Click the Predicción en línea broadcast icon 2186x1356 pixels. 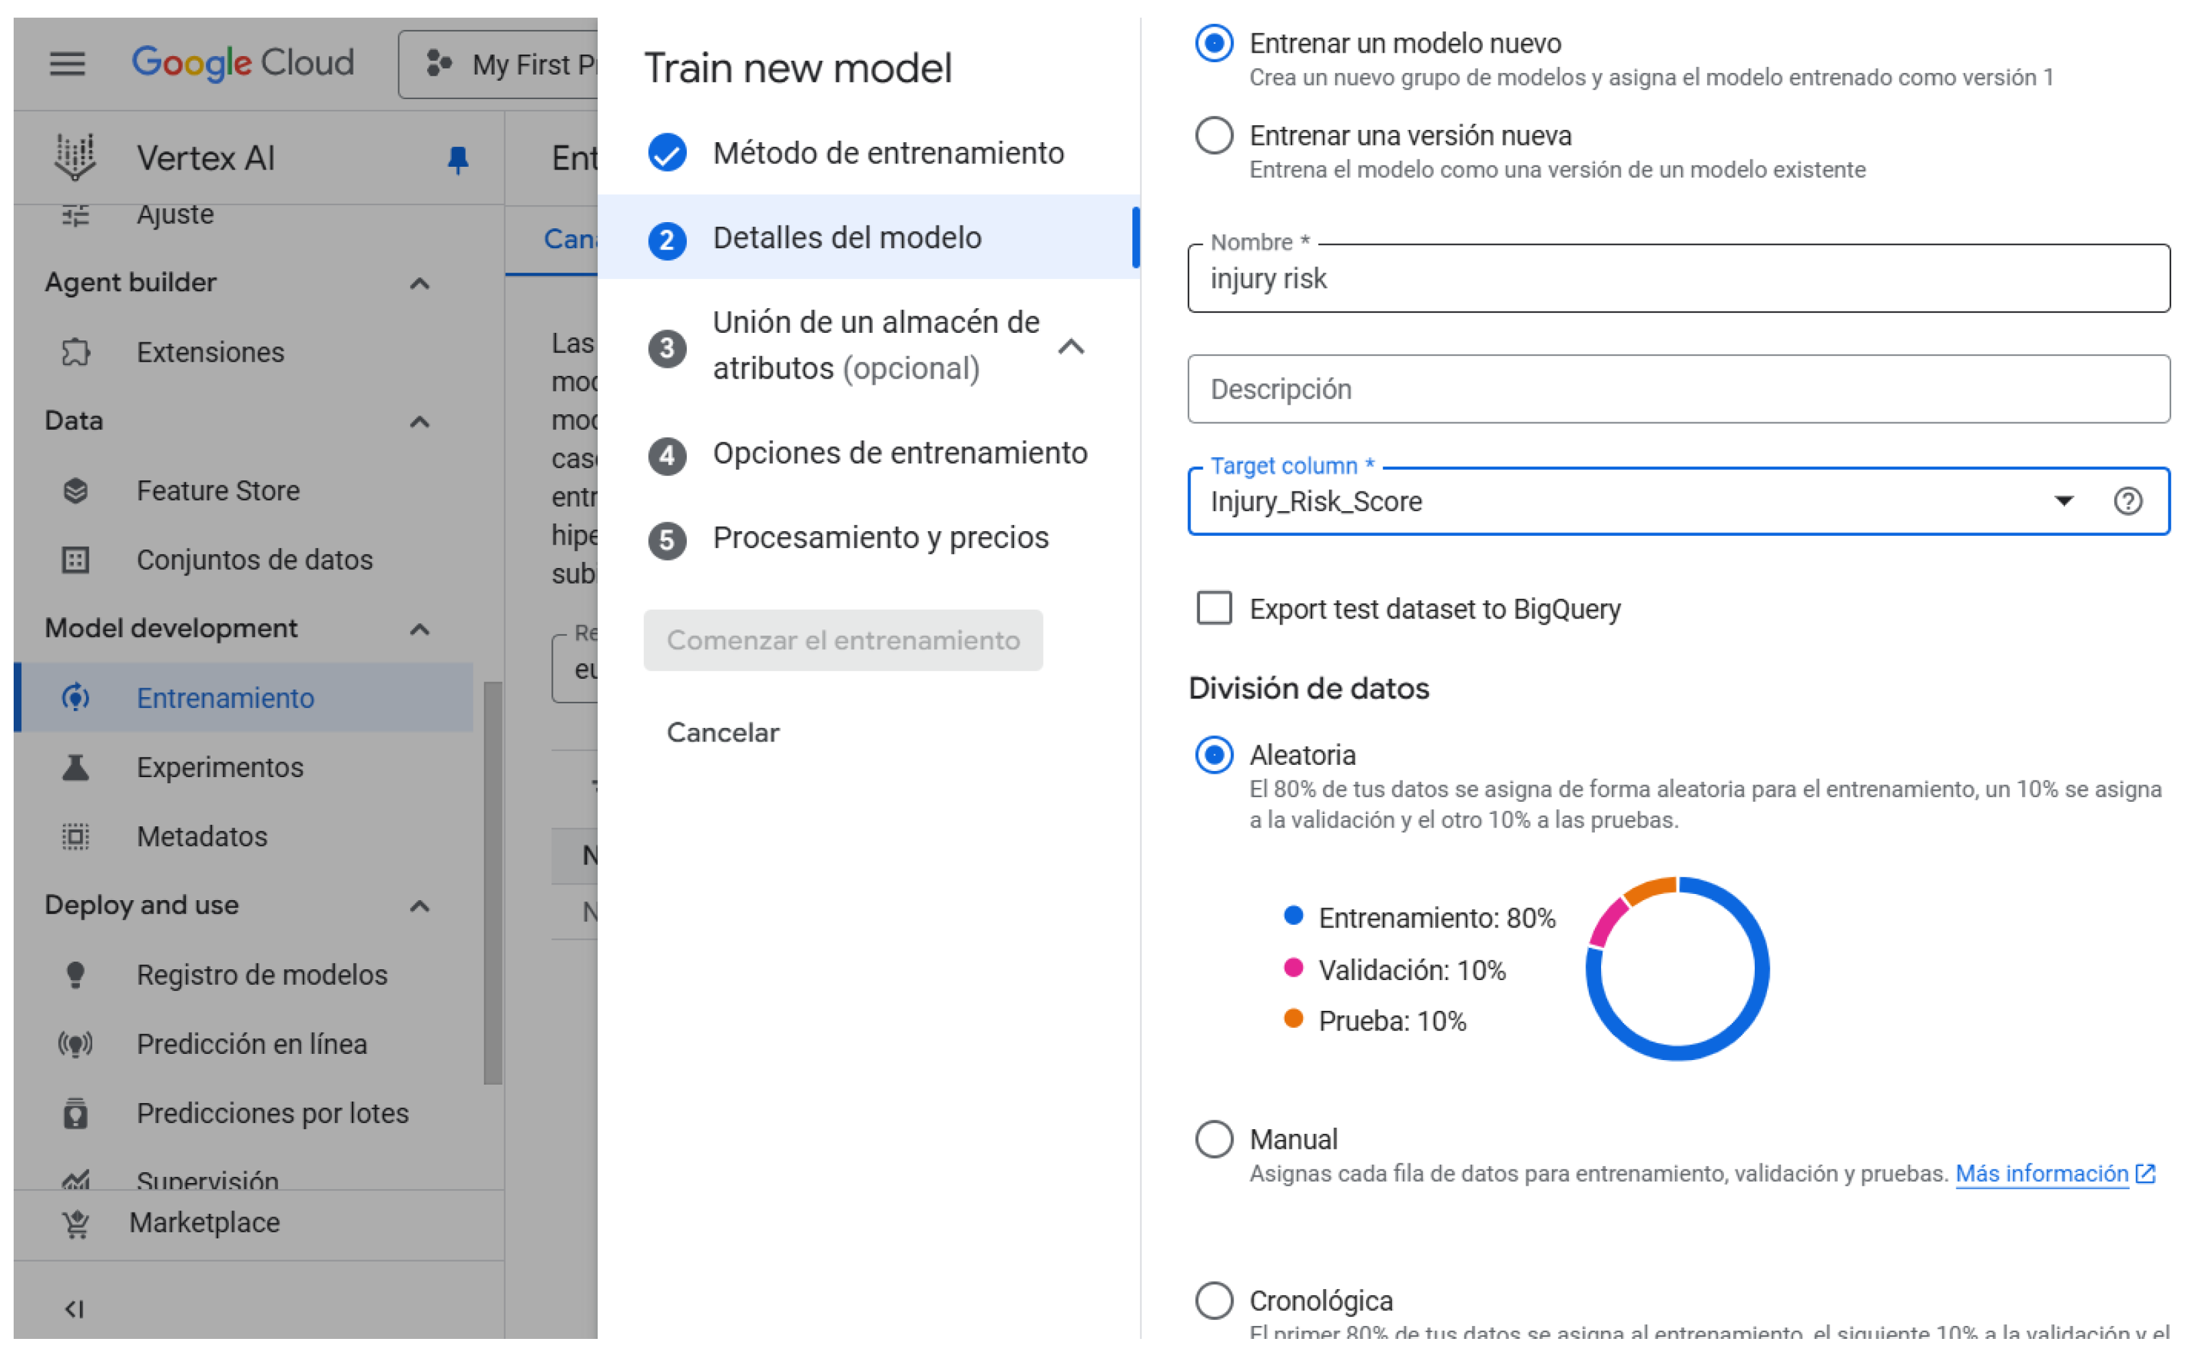(75, 1044)
